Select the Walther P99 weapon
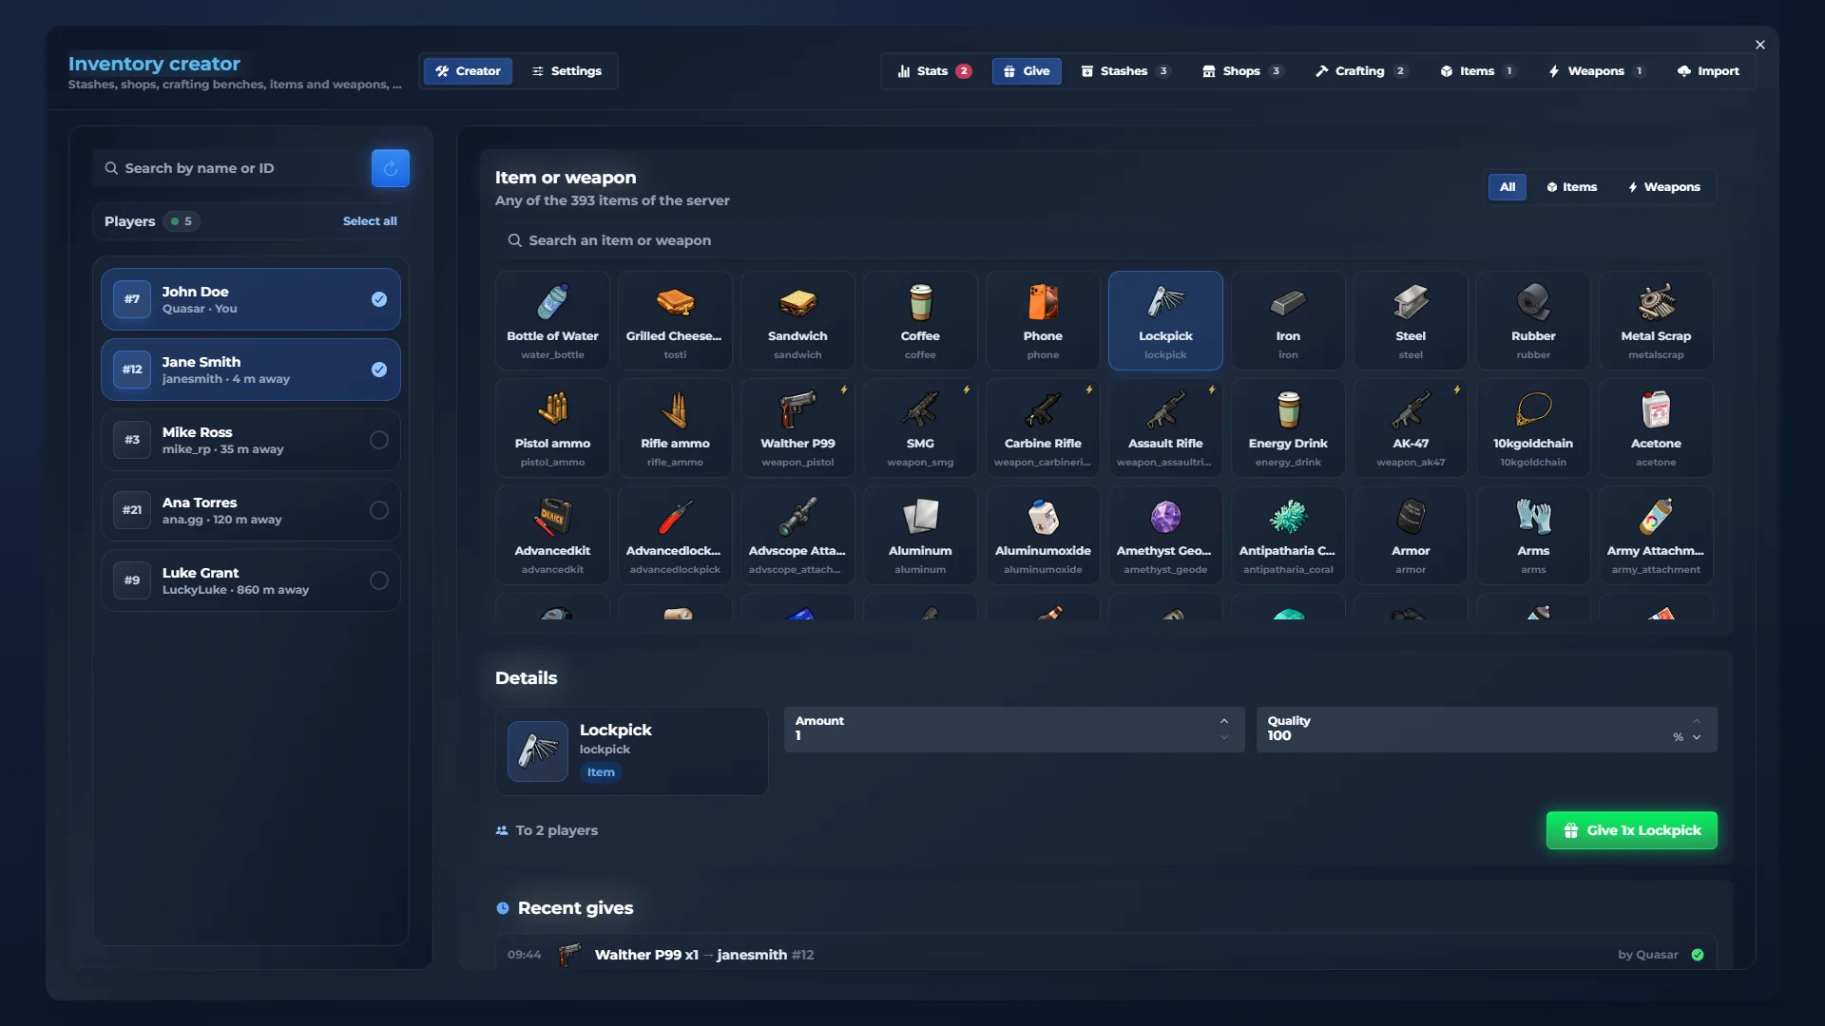Viewport: 1825px width, 1026px height. coord(797,427)
